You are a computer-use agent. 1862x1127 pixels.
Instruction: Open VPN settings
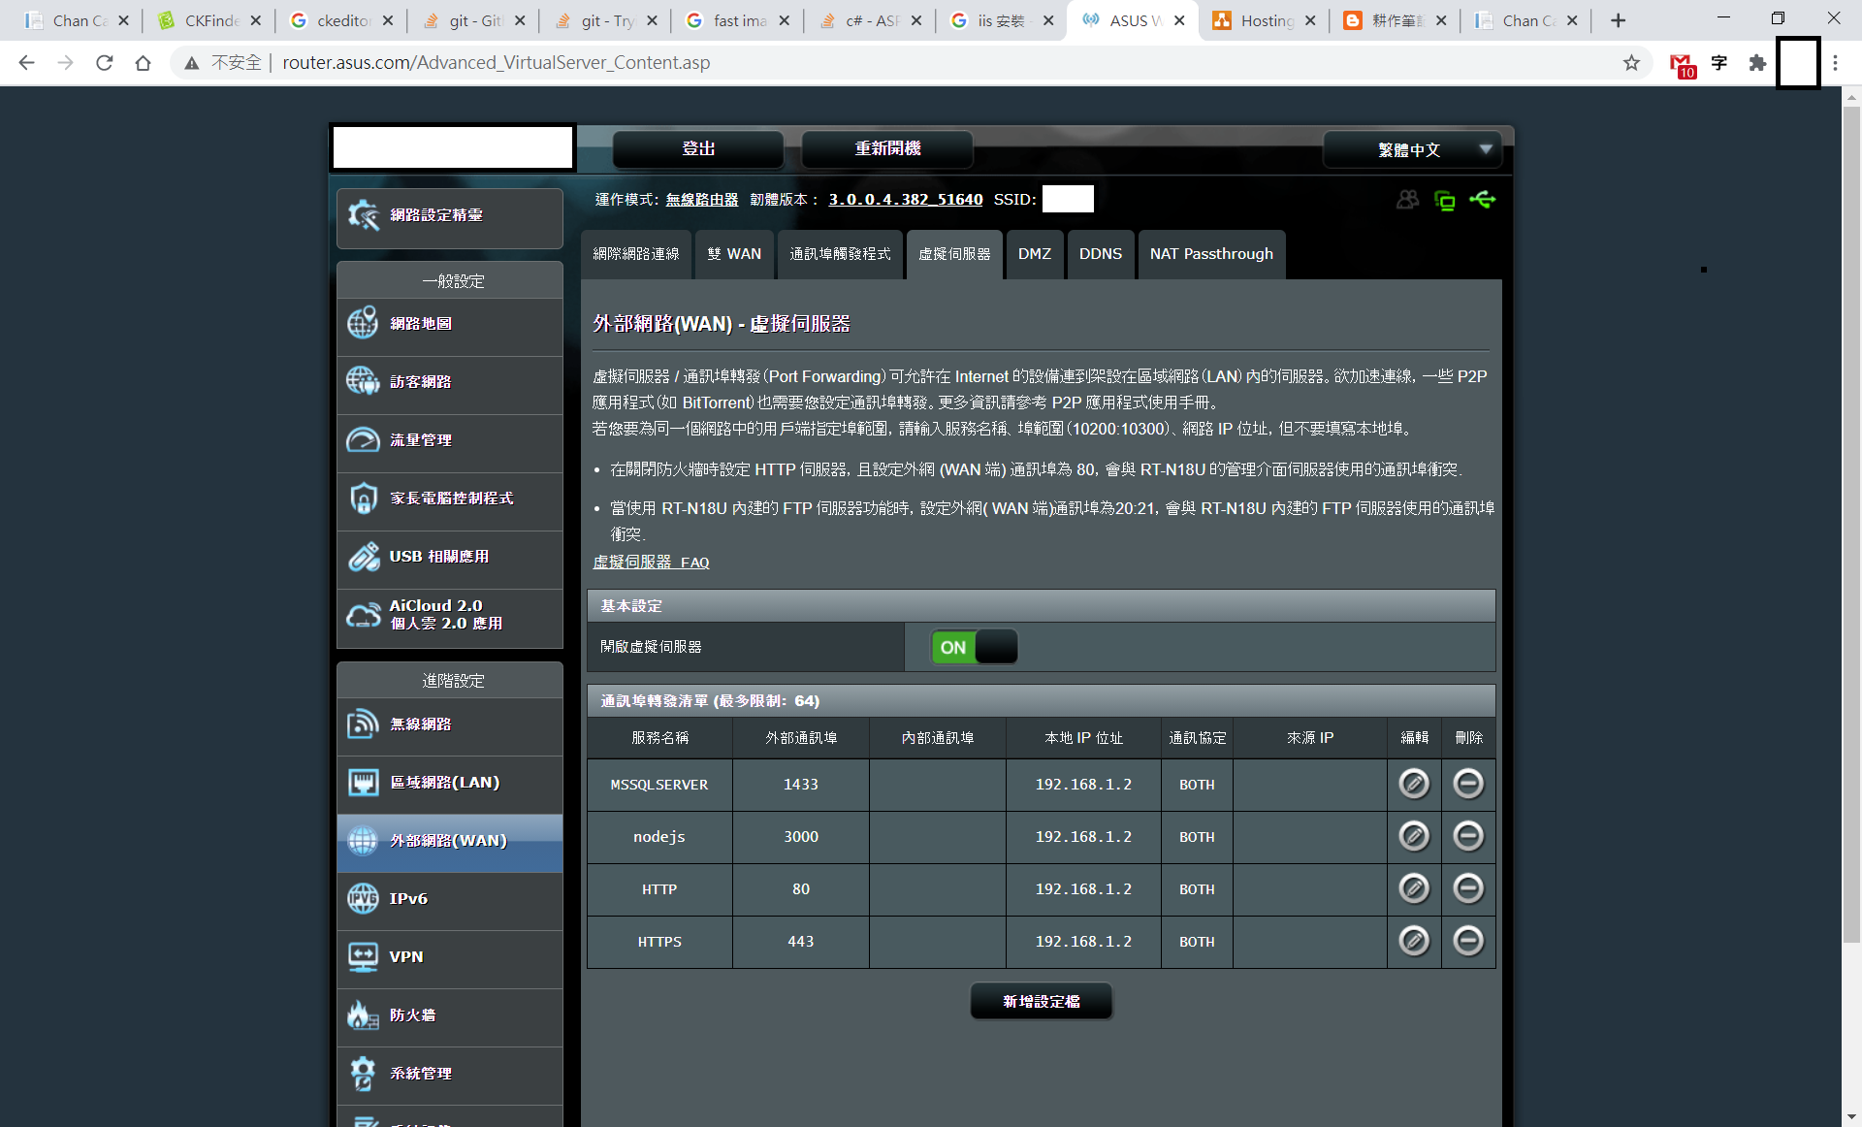(x=449, y=958)
